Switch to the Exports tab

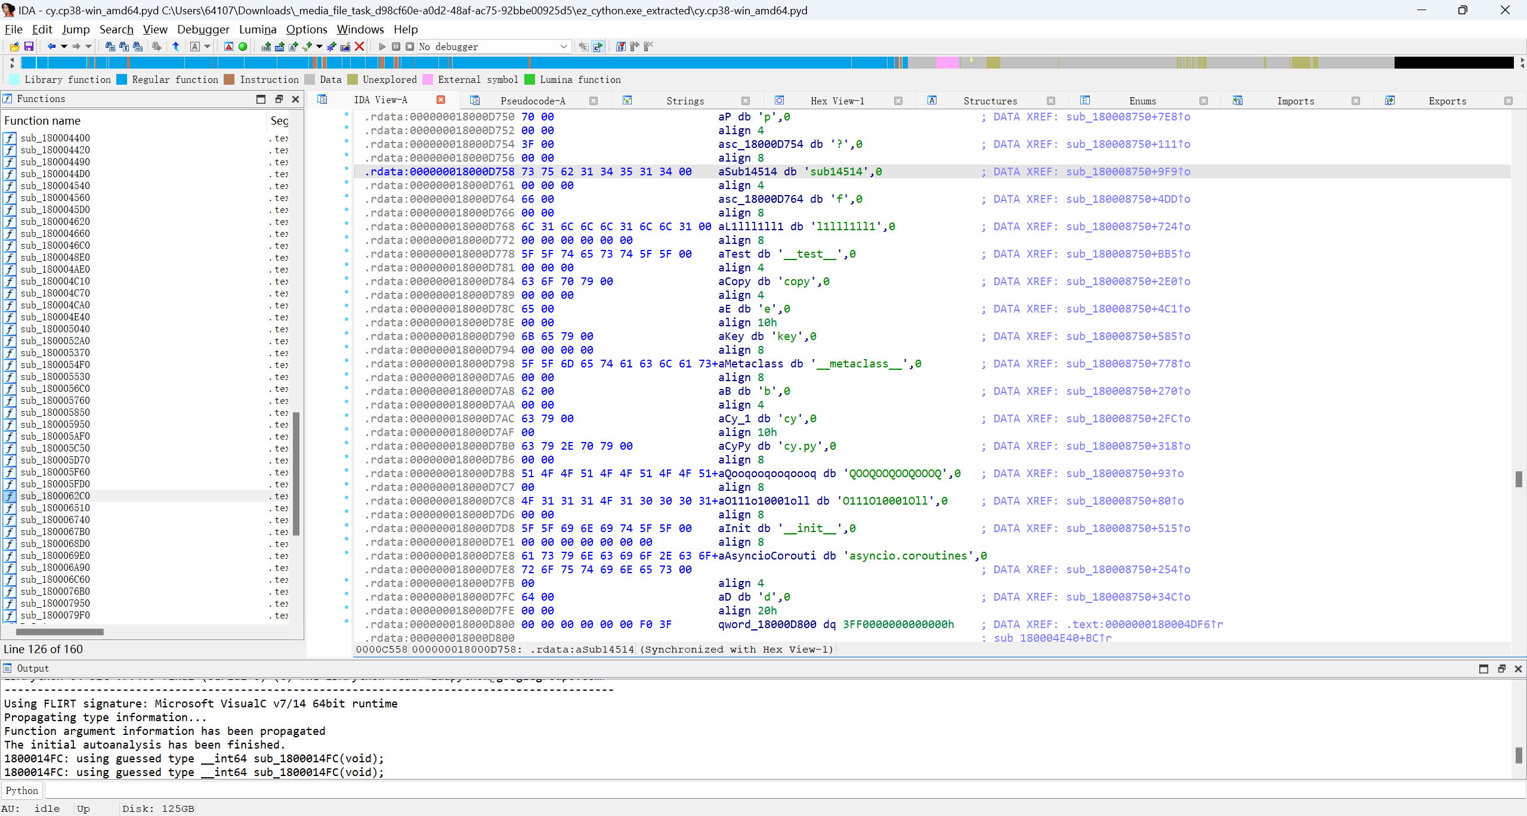point(1448,101)
